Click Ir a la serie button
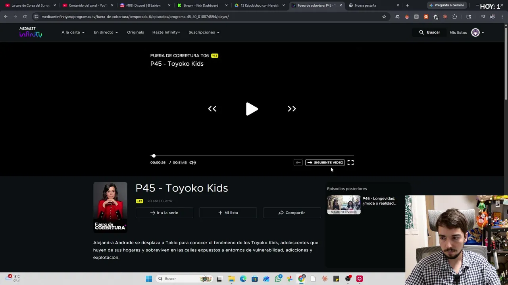Screen dimensions: 508x285 [164, 213]
